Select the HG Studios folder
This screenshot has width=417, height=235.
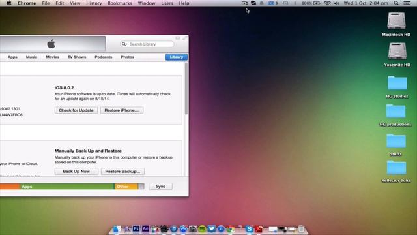[397, 83]
